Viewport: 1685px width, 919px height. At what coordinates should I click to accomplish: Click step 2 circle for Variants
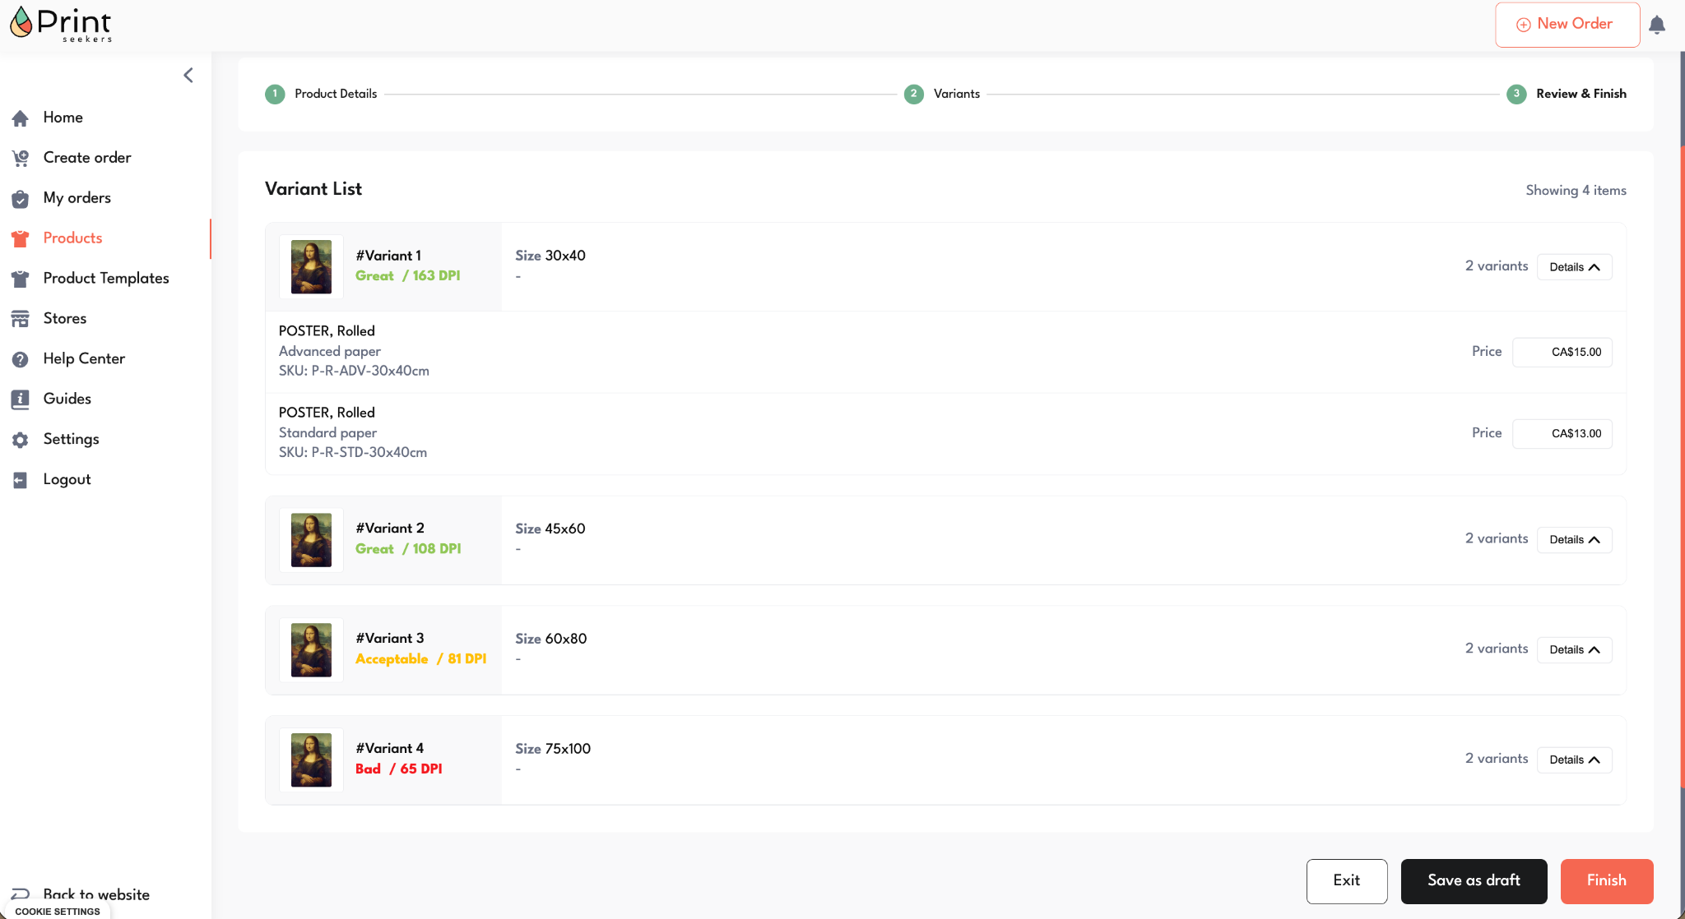pos(913,94)
